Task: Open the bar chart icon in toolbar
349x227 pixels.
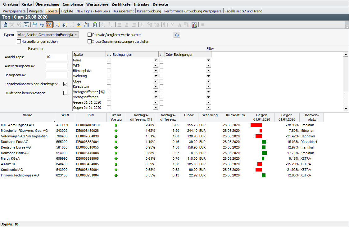Action: coord(195,25)
